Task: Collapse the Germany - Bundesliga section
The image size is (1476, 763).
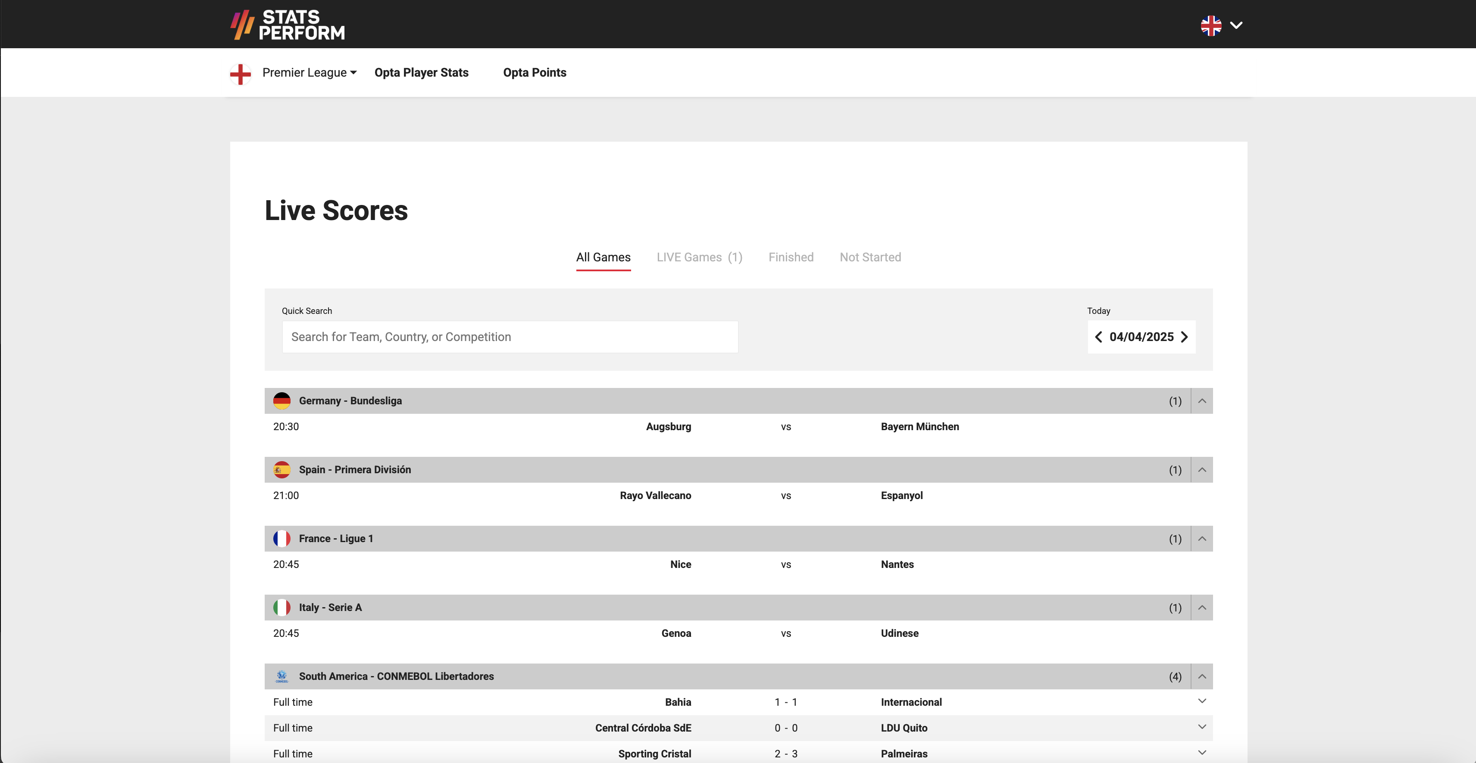Action: [1202, 401]
